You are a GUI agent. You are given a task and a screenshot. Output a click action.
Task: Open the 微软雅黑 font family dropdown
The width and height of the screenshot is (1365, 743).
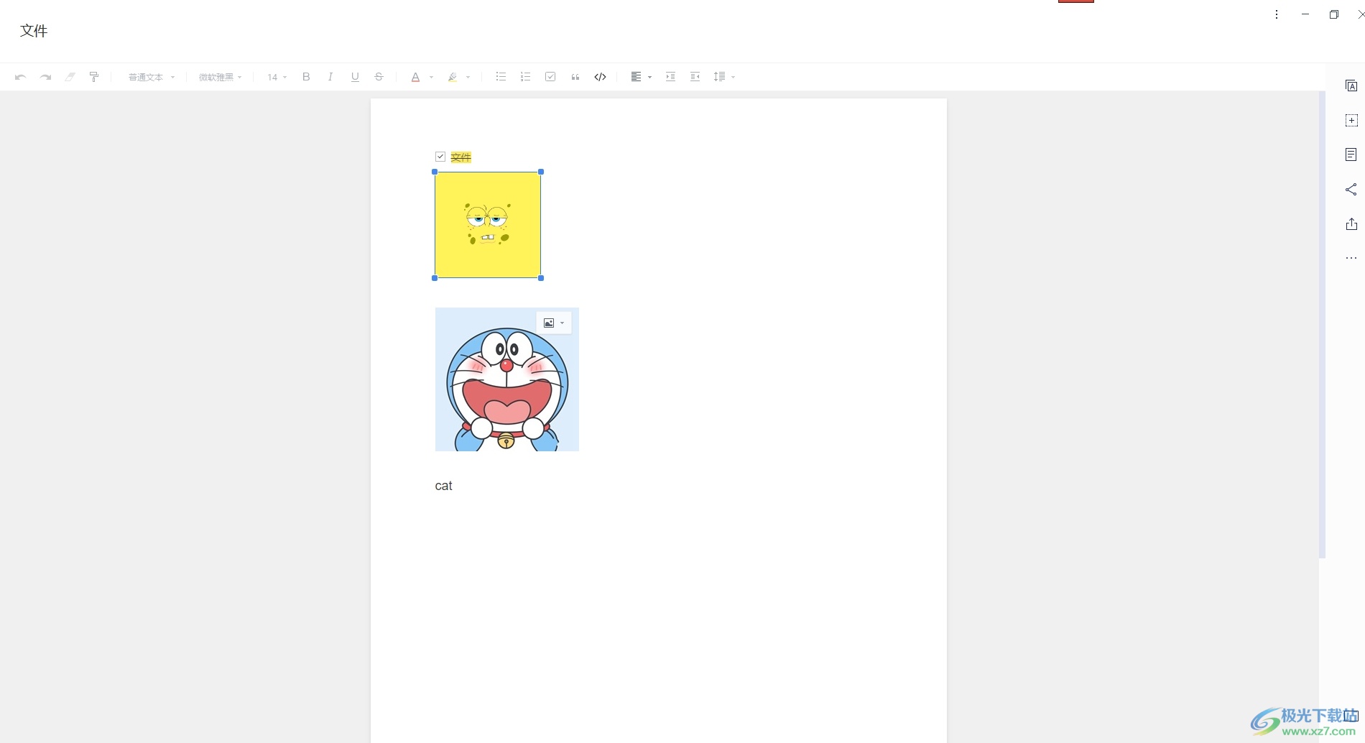(x=221, y=77)
